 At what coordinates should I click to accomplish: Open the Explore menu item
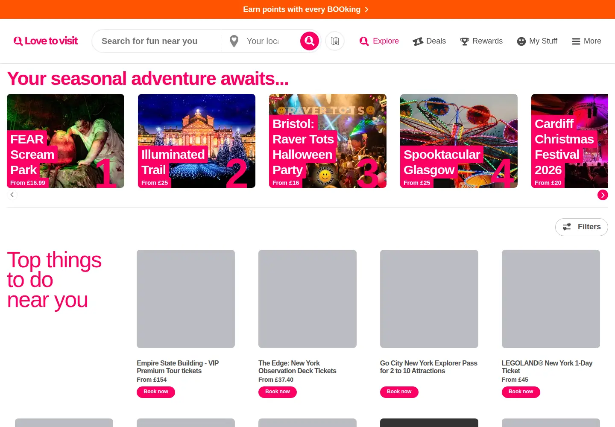379,41
